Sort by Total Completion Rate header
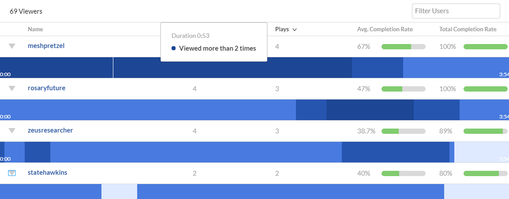This screenshot has width=509, height=199. (468, 29)
